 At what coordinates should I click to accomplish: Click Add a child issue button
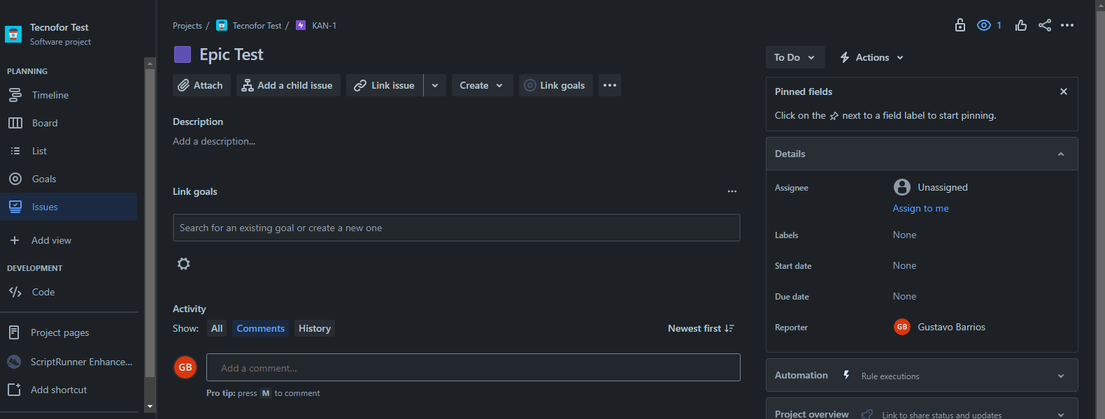point(287,85)
